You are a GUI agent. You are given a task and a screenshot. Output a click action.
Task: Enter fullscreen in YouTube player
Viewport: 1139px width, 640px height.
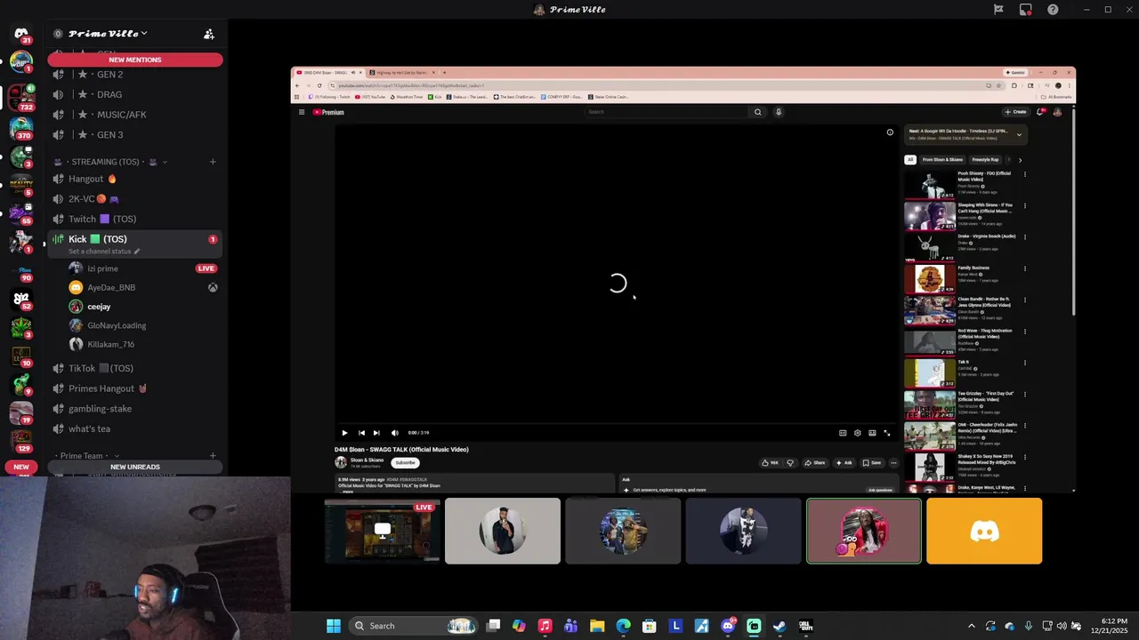pyautogui.click(x=887, y=433)
